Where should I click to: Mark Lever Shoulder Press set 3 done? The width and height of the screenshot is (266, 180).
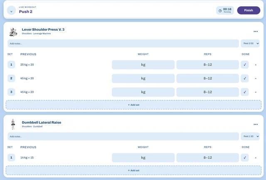245,92
